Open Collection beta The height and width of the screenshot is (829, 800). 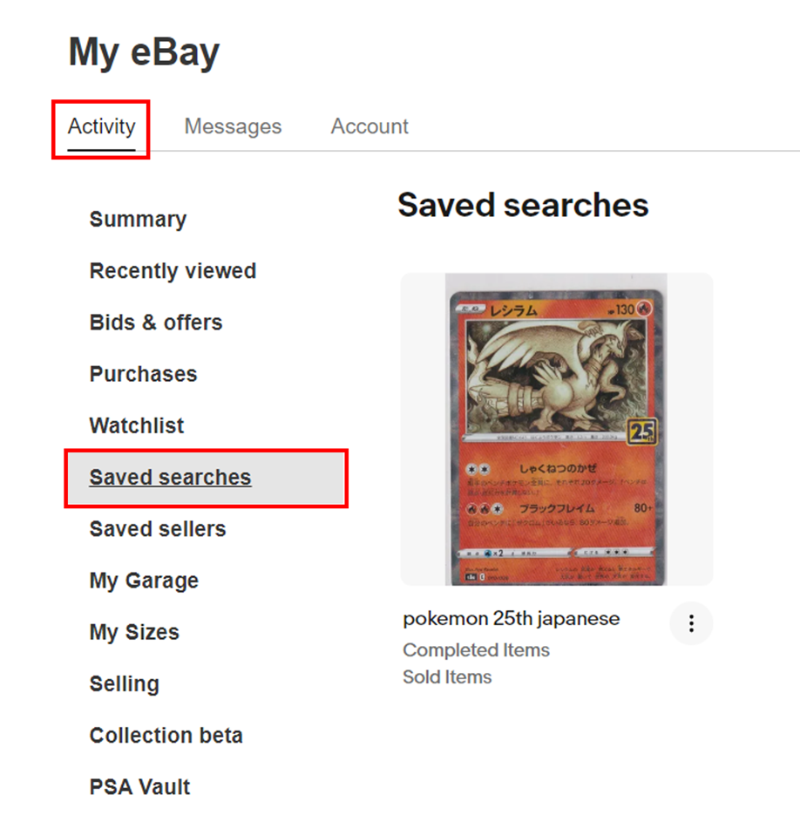tap(166, 736)
